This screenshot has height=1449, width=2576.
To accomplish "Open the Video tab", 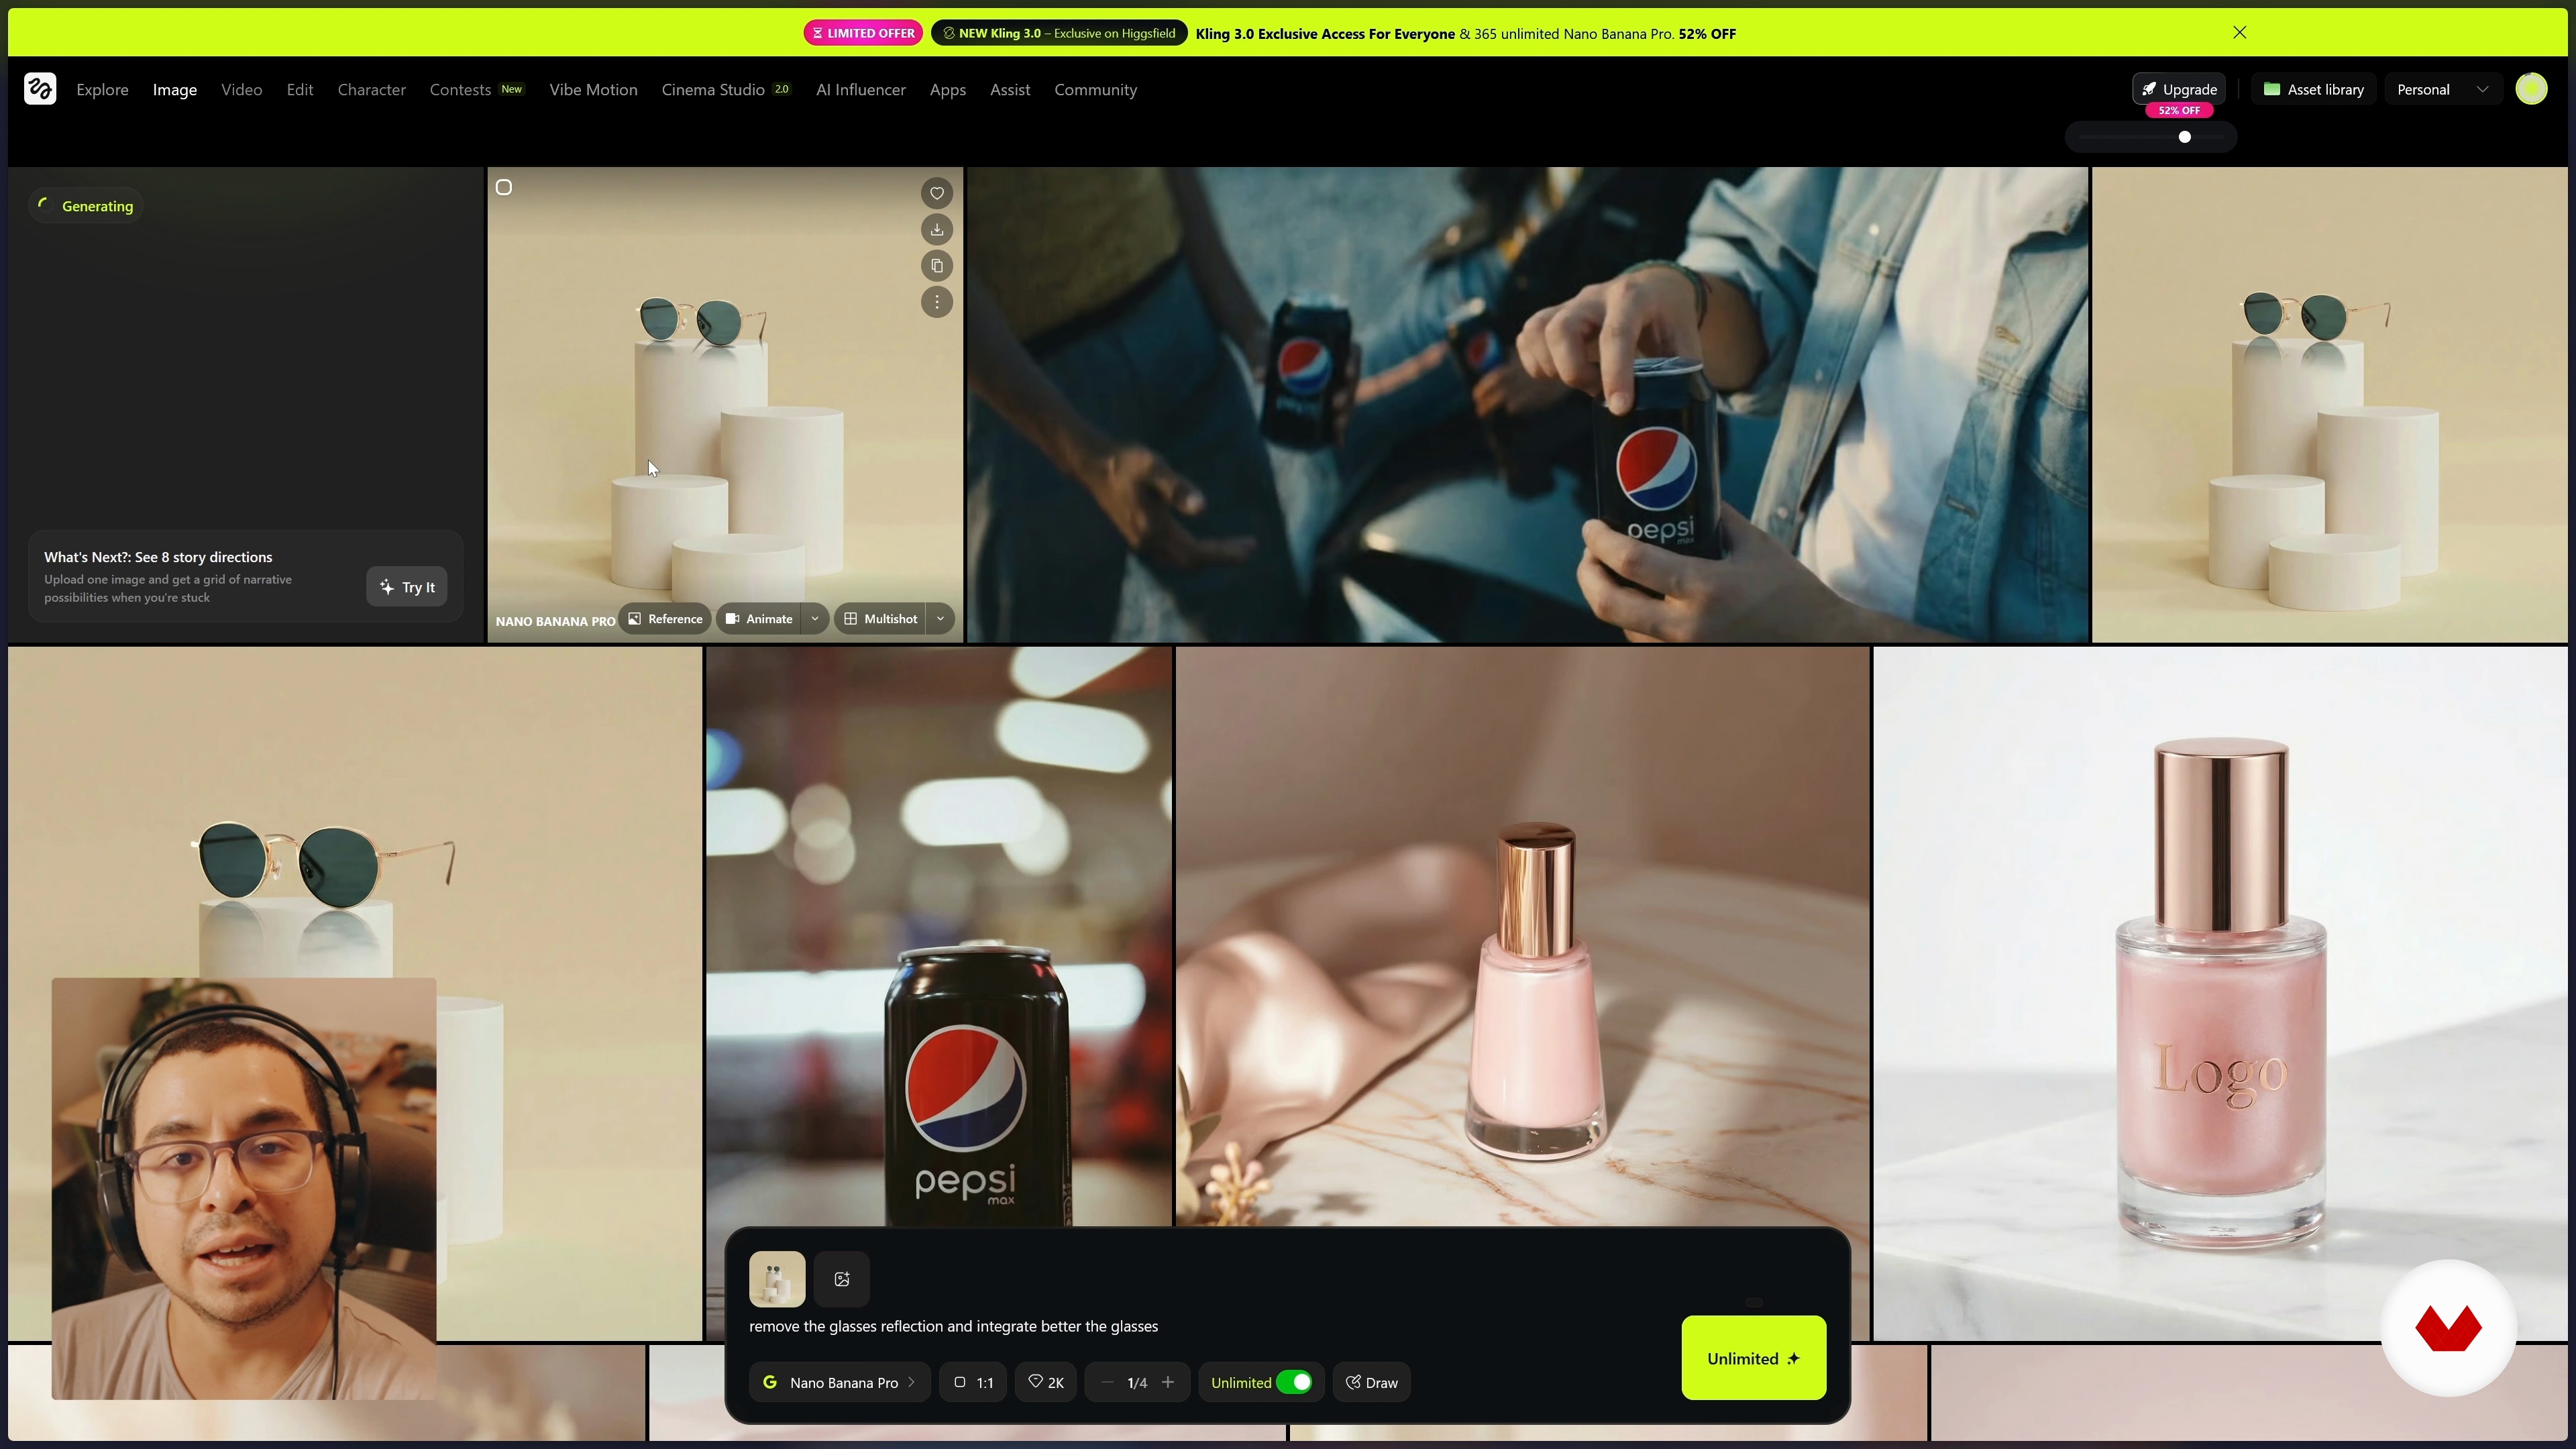I will pyautogui.click(x=242, y=90).
